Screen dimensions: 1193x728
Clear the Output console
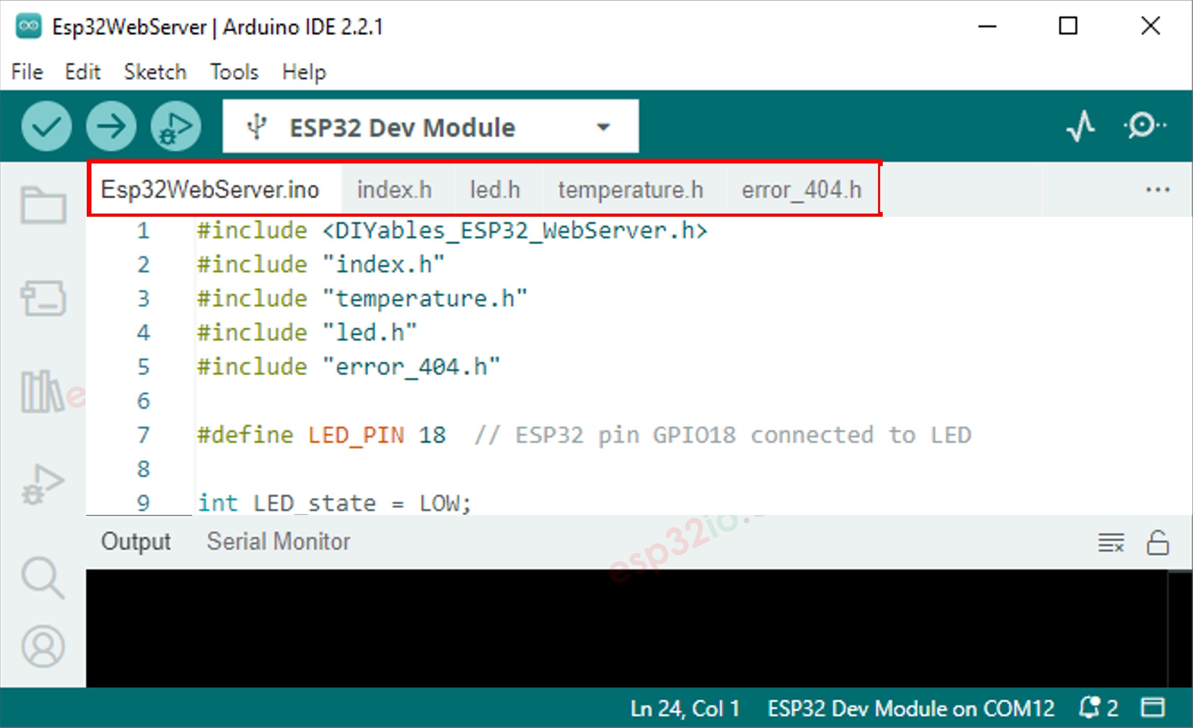click(x=1109, y=542)
